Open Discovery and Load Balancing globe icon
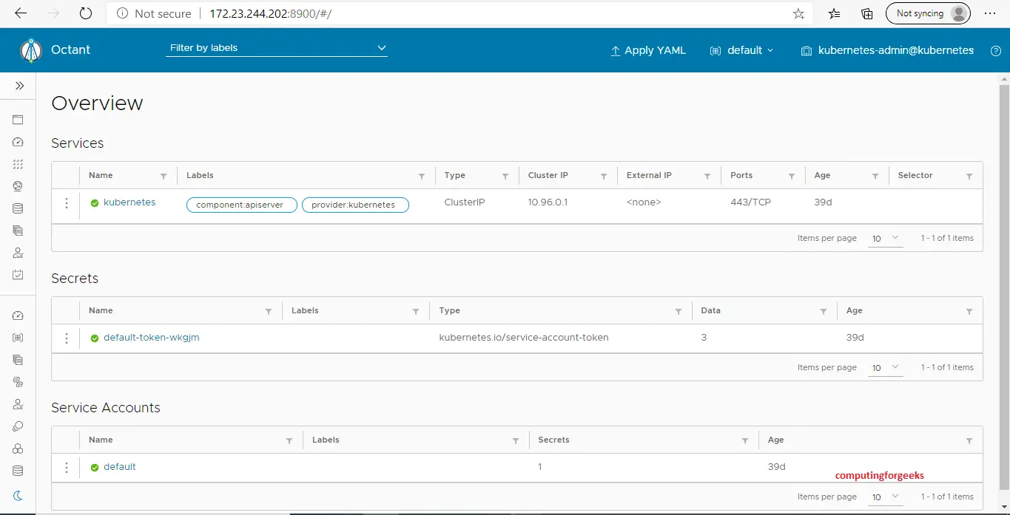This screenshot has width=1010, height=515. (x=18, y=186)
